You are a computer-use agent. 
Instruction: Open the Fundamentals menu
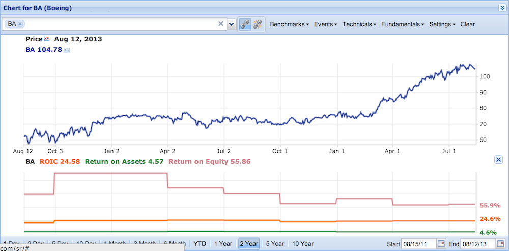tap(403, 24)
